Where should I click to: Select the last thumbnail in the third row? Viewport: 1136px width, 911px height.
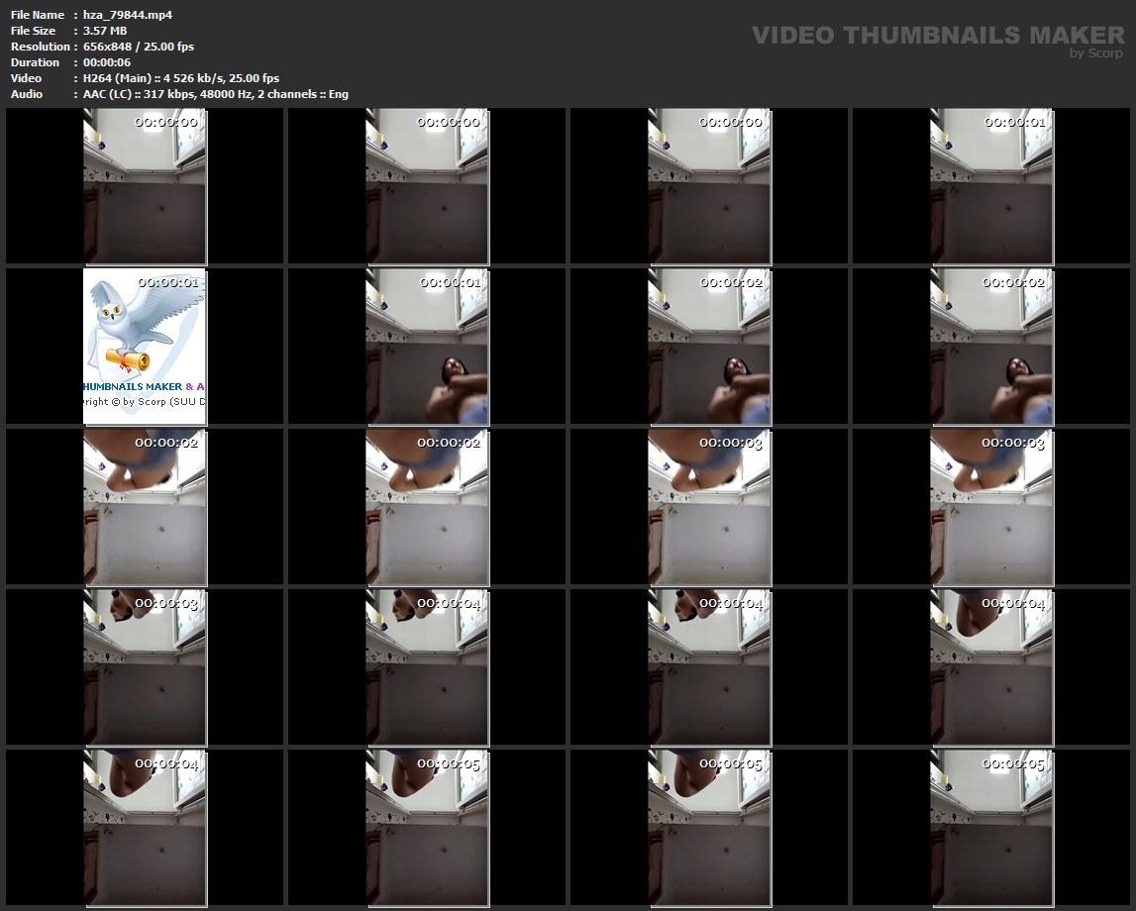(x=991, y=506)
